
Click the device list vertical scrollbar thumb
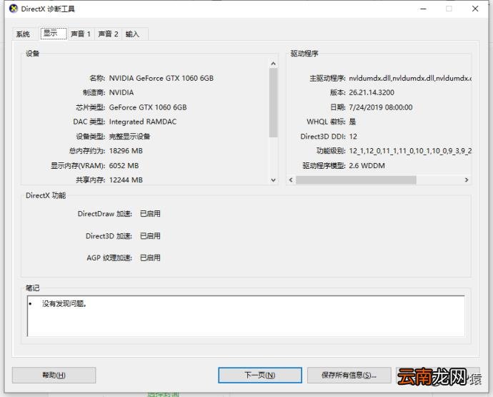(273, 102)
